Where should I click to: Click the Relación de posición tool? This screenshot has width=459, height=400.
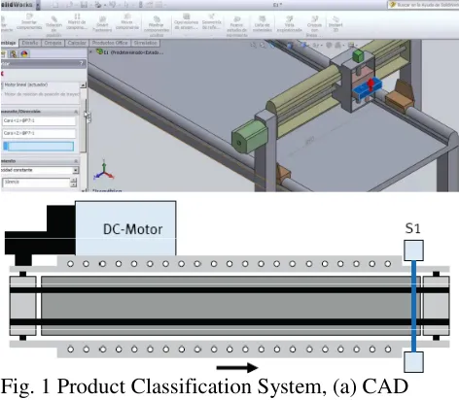click(x=53, y=25)
